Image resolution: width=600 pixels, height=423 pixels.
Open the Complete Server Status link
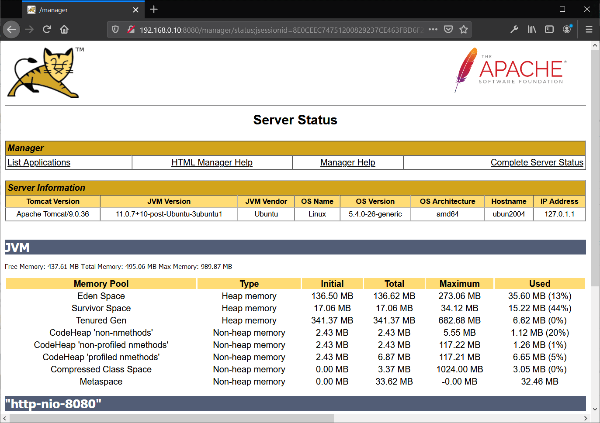coord(537,162)
